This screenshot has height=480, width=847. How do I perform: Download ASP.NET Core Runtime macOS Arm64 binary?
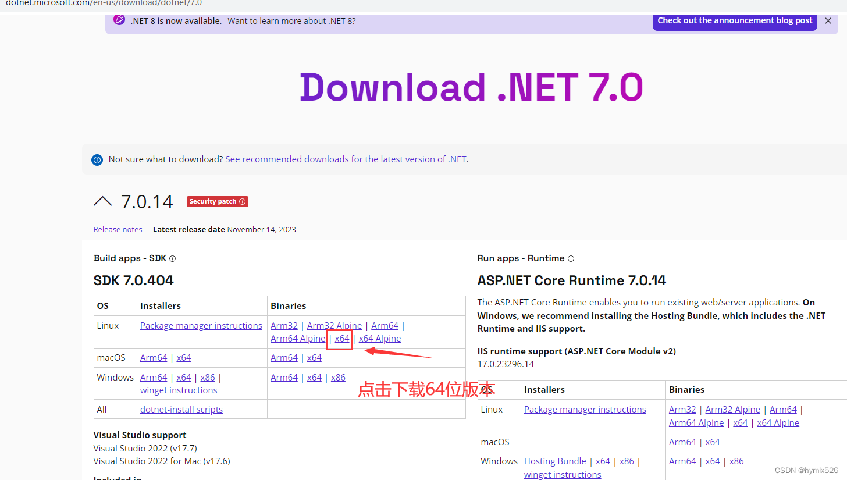click(682, 442)
